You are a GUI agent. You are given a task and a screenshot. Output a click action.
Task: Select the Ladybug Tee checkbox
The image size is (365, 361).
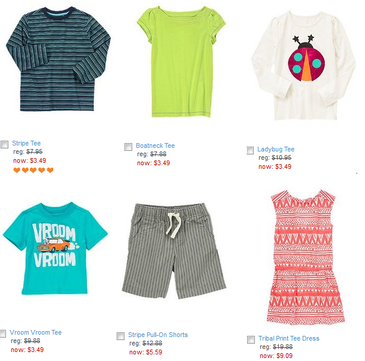pos(251,150)
